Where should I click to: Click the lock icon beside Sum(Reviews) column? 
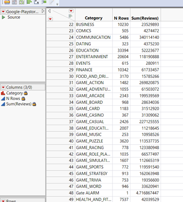tap(34, 104)
